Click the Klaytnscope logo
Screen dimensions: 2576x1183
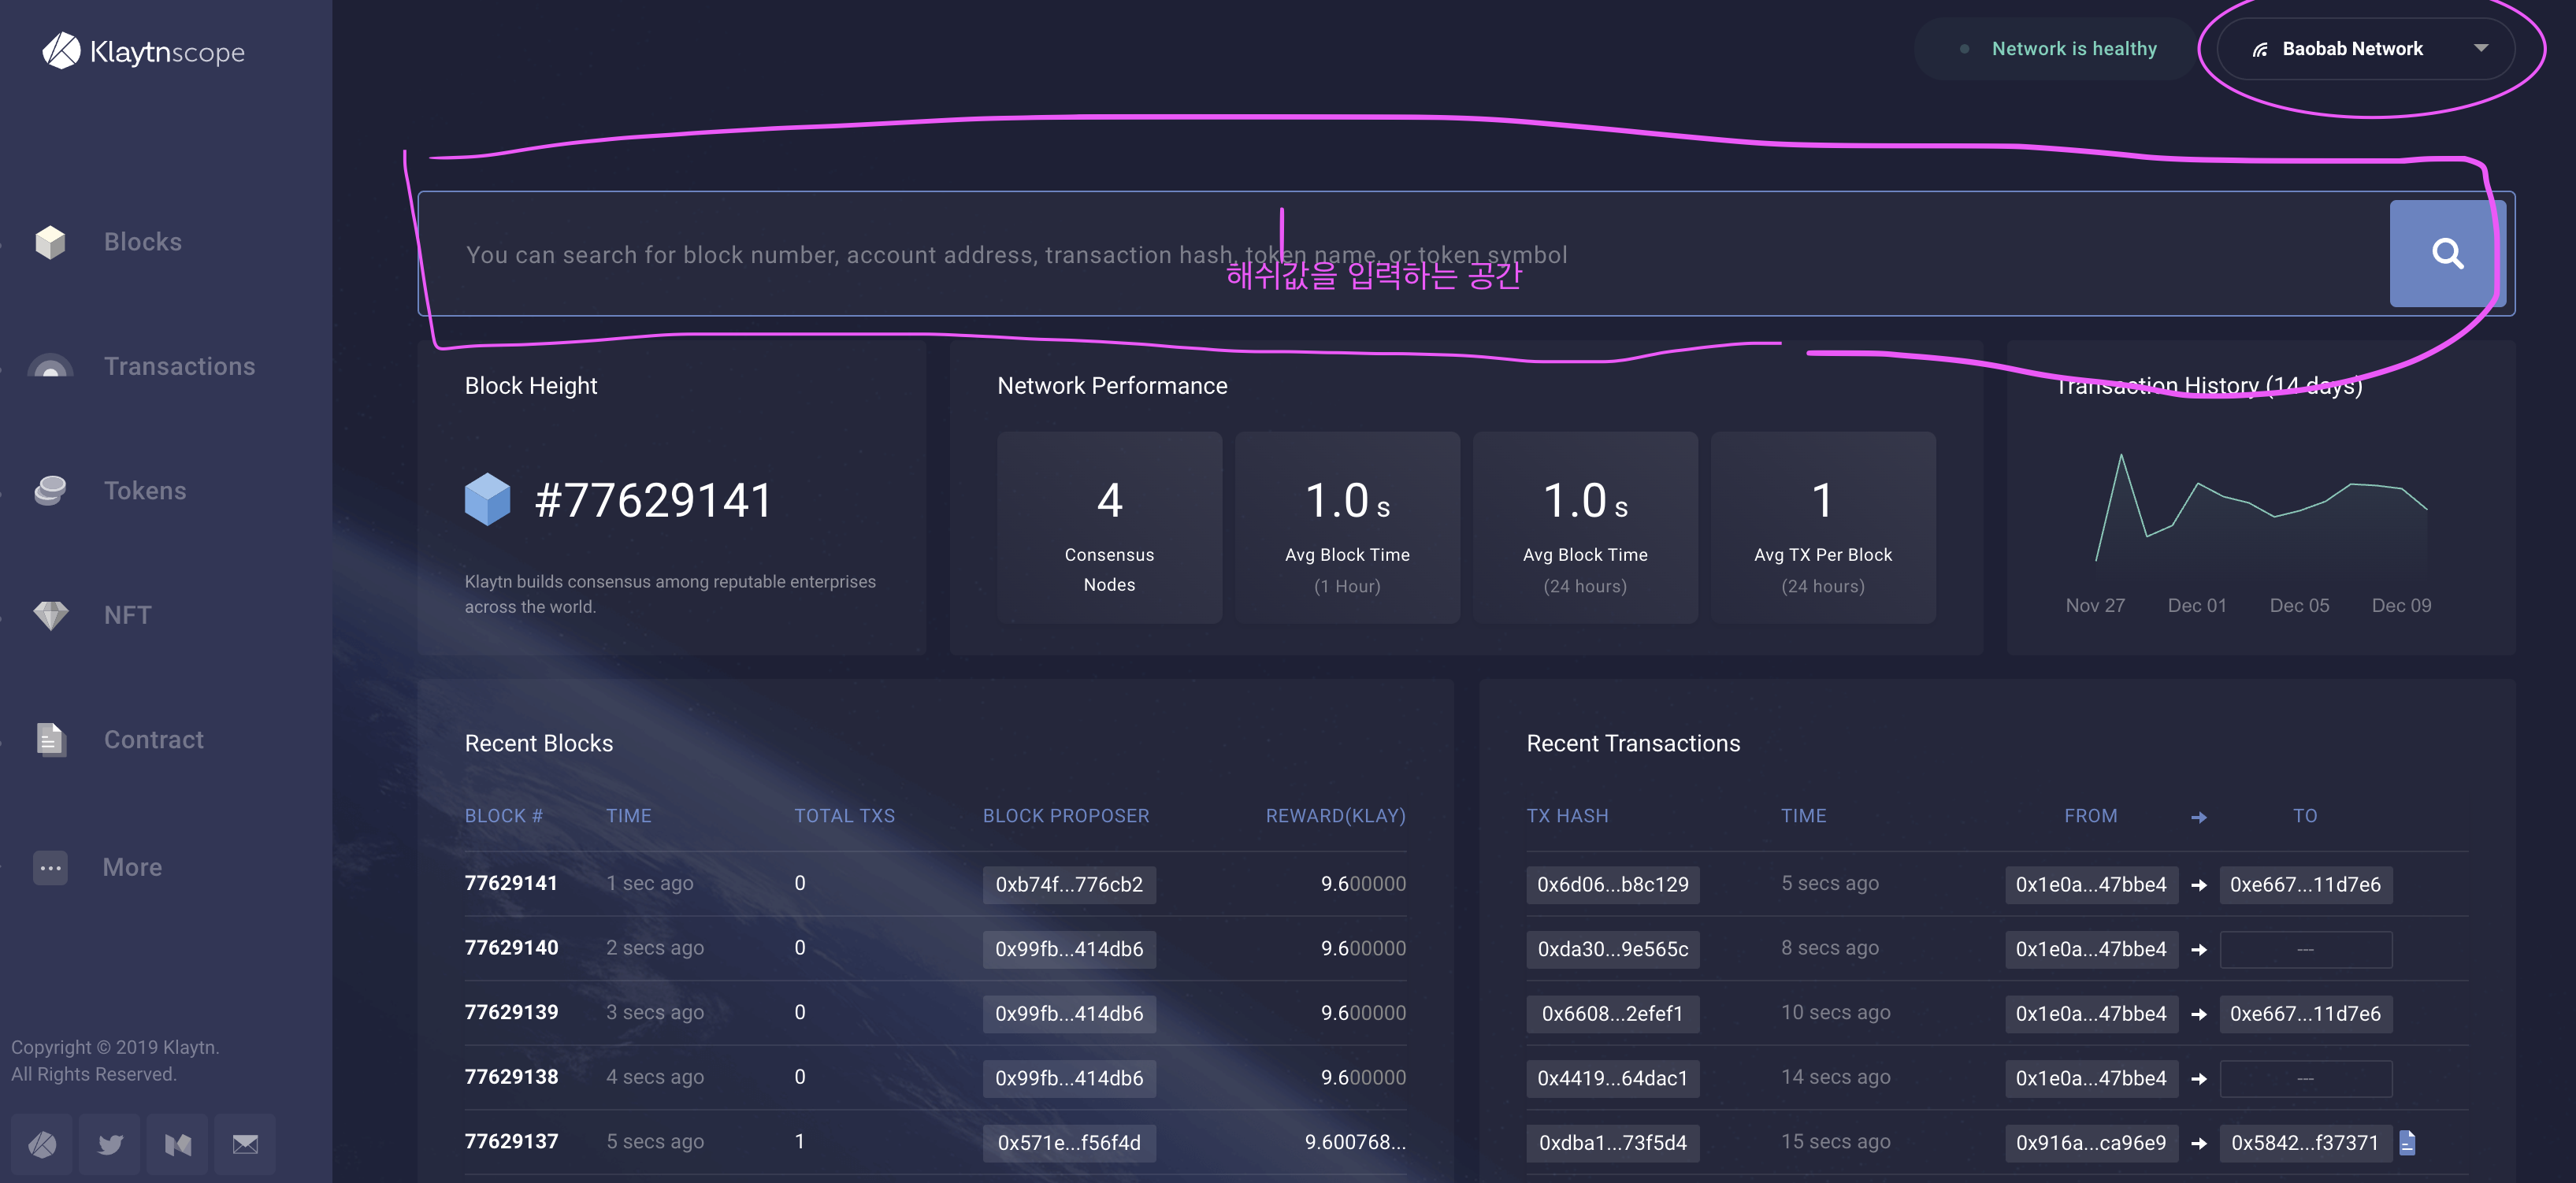144,51
